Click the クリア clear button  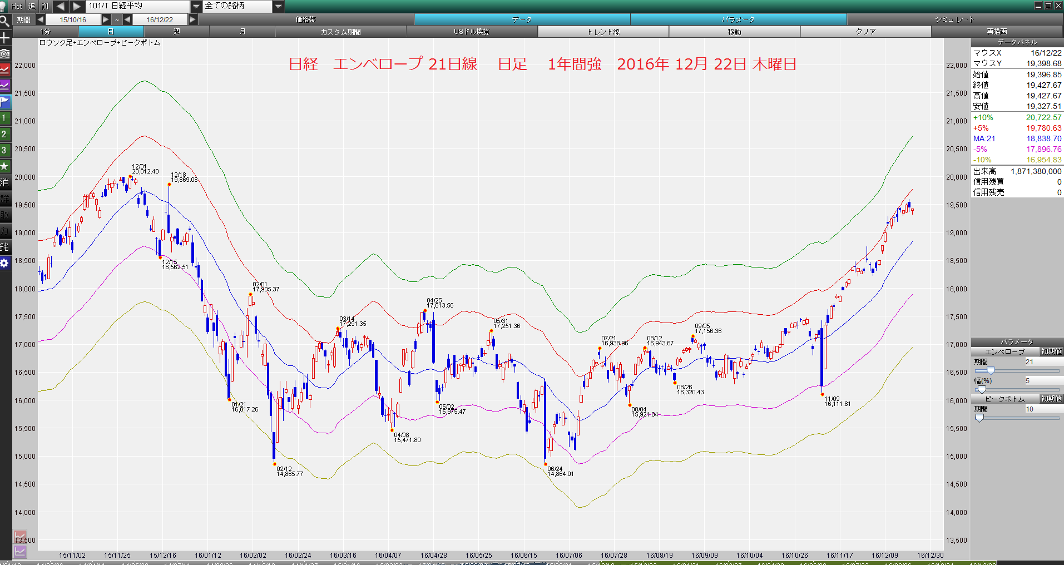865,32
